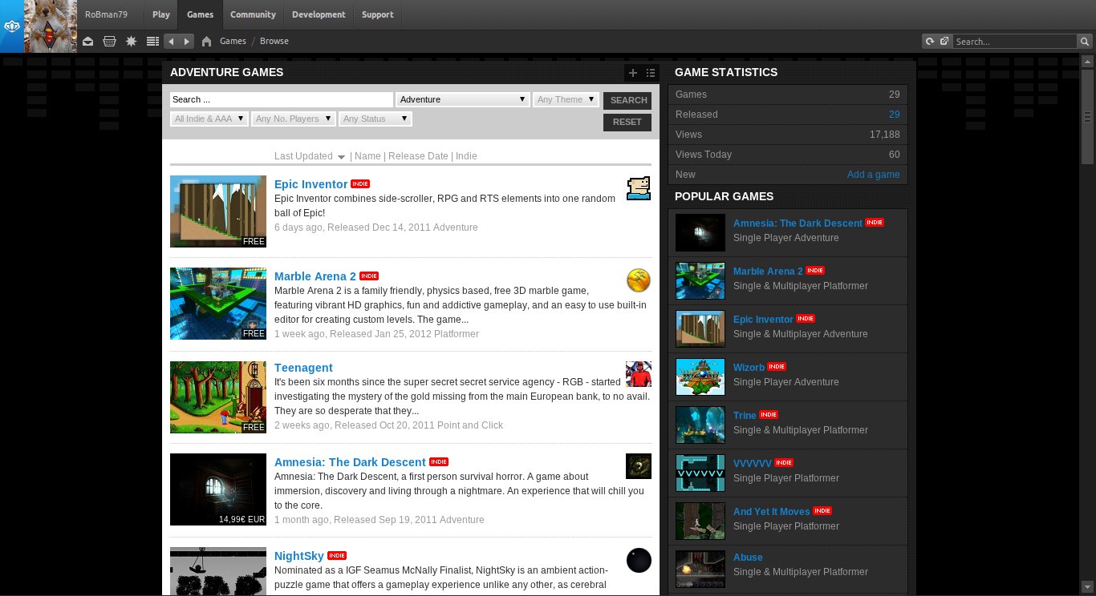Open Amnesia: The Dark Descent in Popular Games
1096x596 pixels.
[798, 223]
